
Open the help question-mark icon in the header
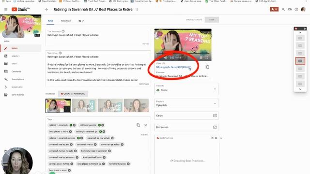tap(296, 9)
